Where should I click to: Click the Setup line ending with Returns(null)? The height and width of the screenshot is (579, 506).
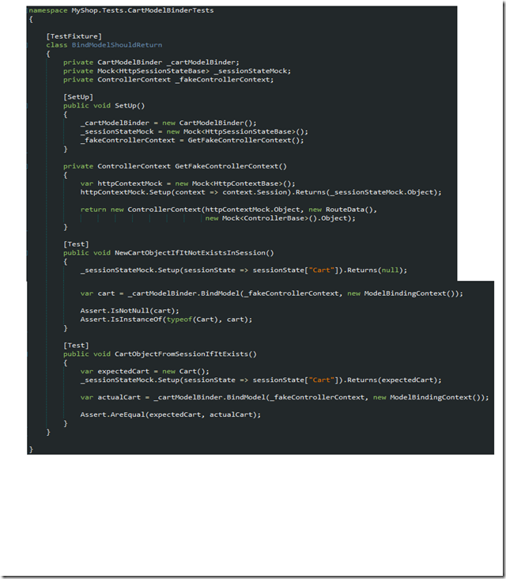(x=244, y=270)
